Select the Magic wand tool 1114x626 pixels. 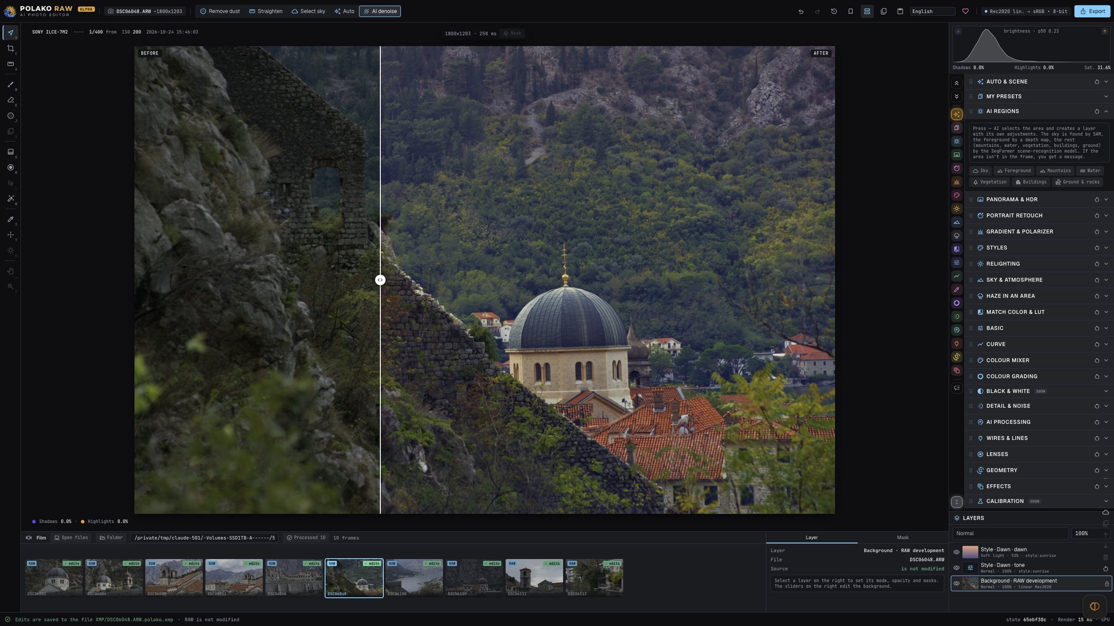(x=10, y=199)
